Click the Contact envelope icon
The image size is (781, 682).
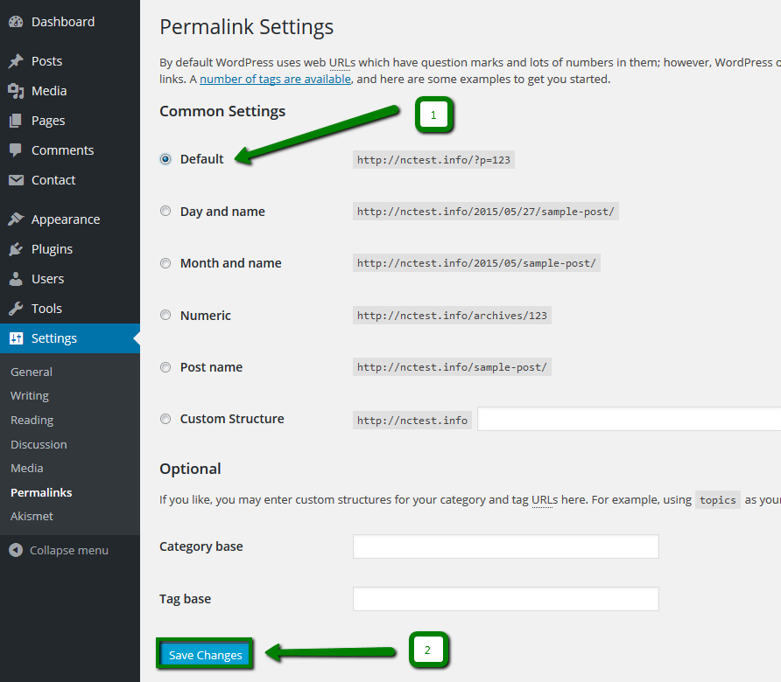[x=16, y=180]
